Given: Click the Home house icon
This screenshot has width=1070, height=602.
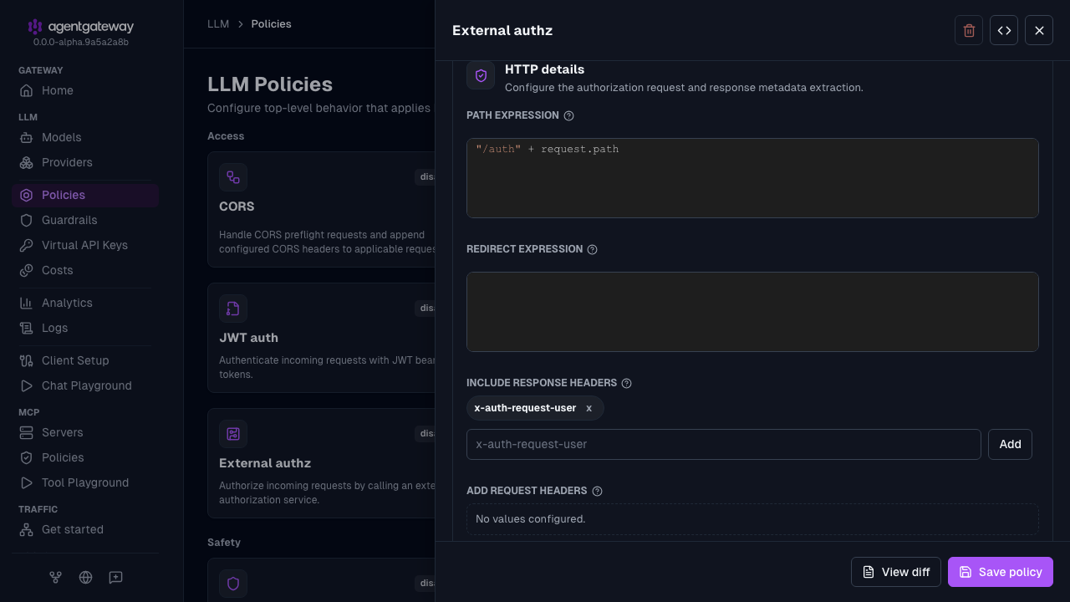Looking at the screenshot, I should [26, 90].
